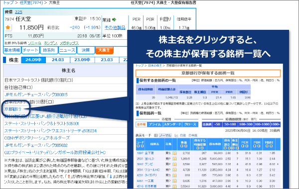This screenshot has height=189, width=299.
Task: Click the chart icon beside 日足 display mode
Action: pyautogui.click(x=176, y=135)
